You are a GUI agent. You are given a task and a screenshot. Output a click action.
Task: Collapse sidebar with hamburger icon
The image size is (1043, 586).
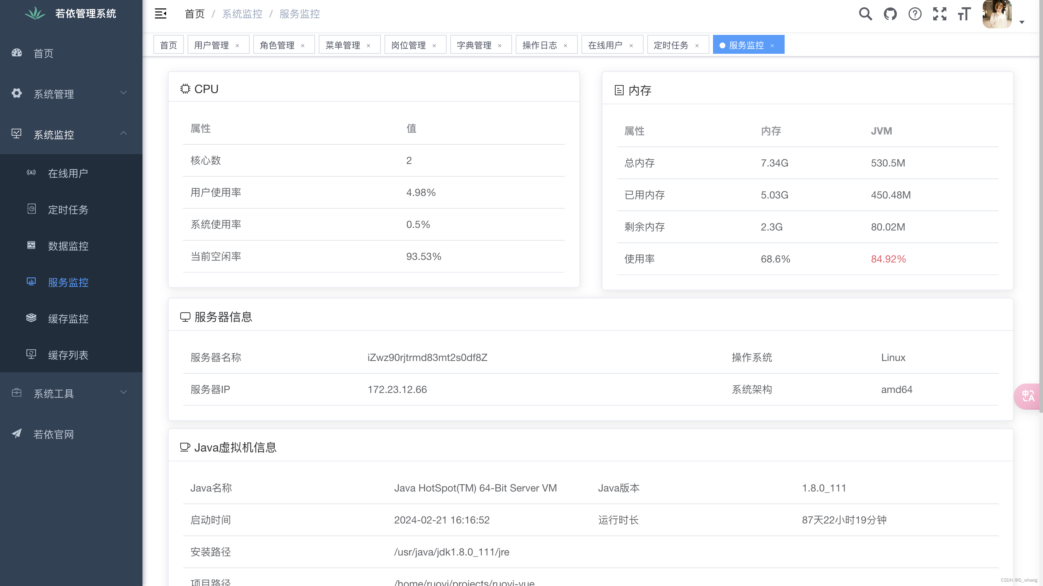point(160,14)
